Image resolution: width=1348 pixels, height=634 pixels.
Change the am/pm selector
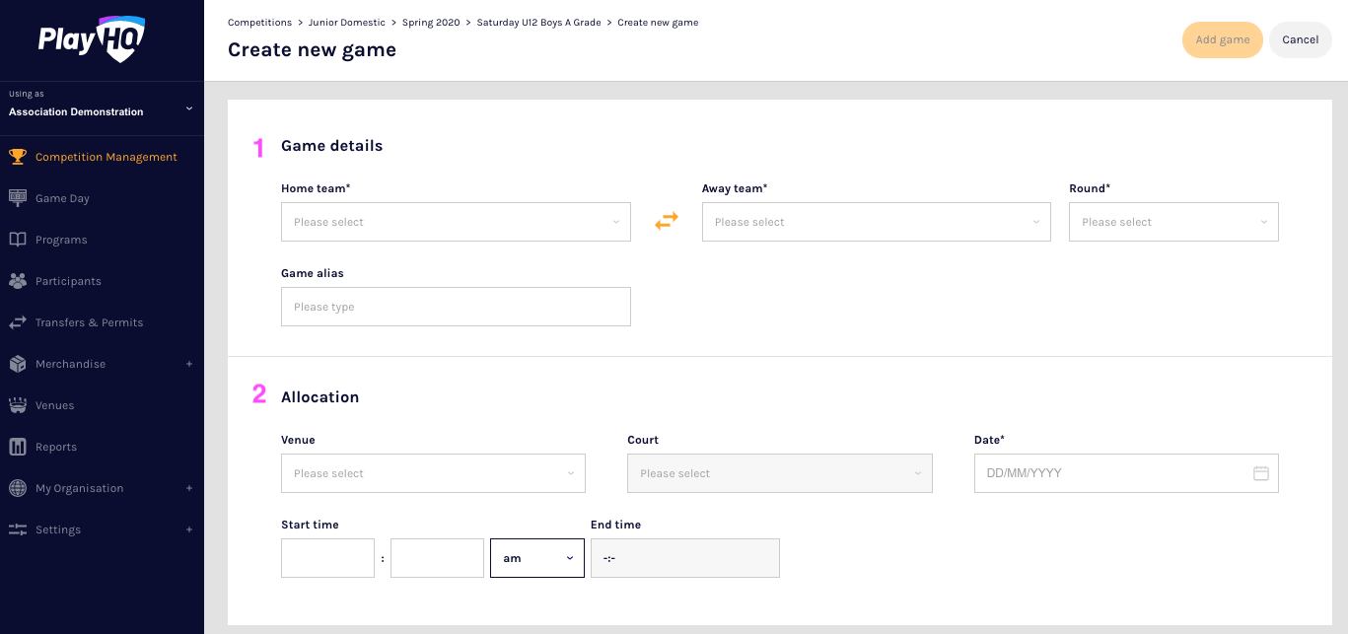(x=536, y=558)
